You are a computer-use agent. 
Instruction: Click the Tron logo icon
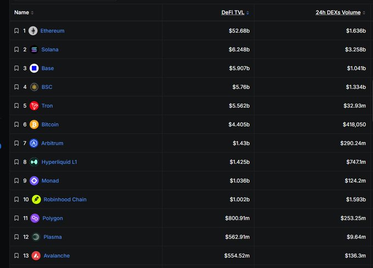point(34,106)
